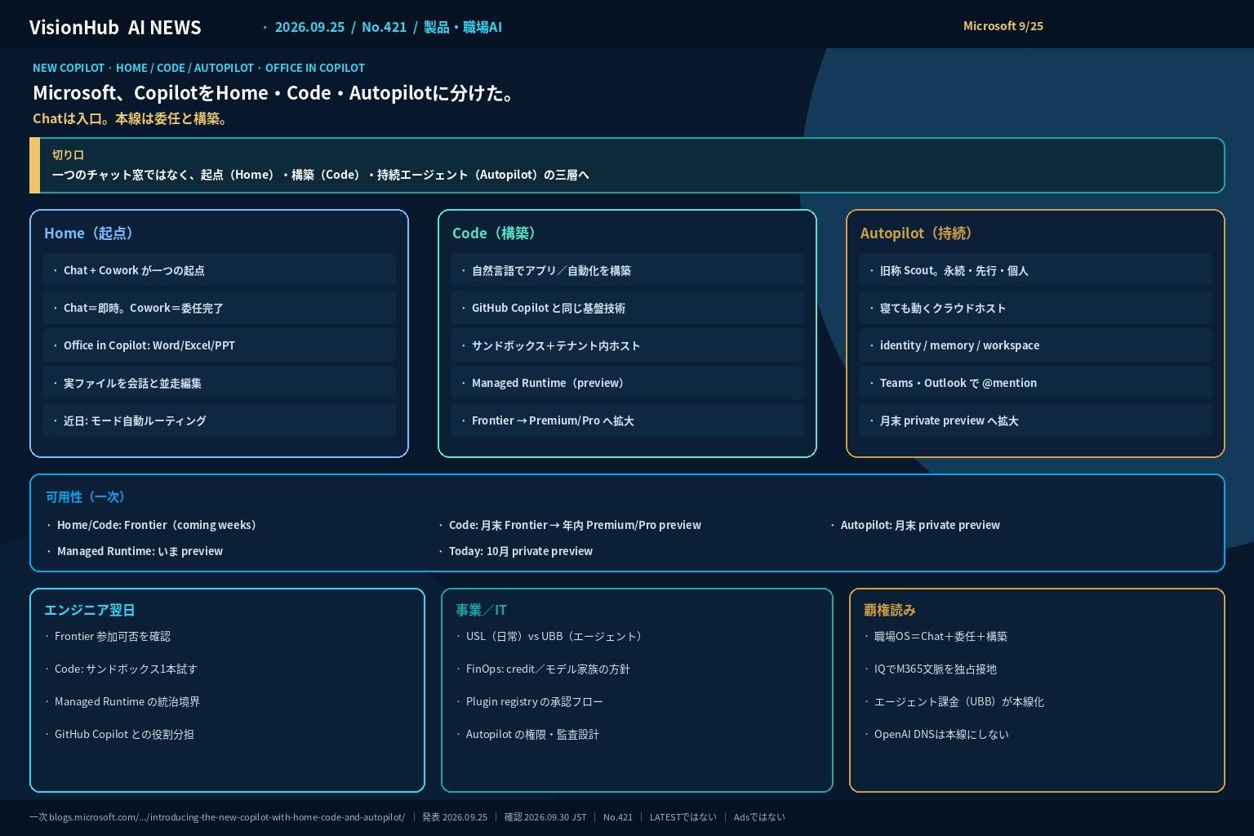Screen dimensions: 1254x836
Task: Click 'FinOps: credit／モデル家族の方針'
Action: pos(548,669)
